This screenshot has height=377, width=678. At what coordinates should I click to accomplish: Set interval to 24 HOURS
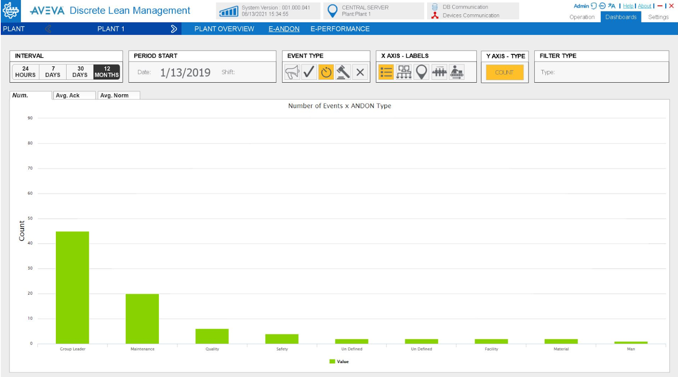click(x=25, y=72)
